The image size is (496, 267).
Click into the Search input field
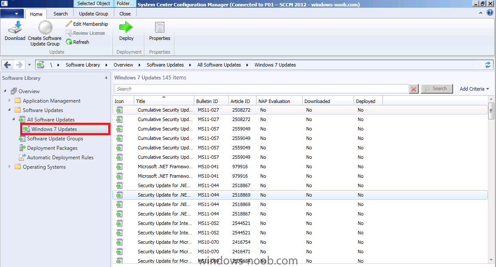[x=261, y=89]
